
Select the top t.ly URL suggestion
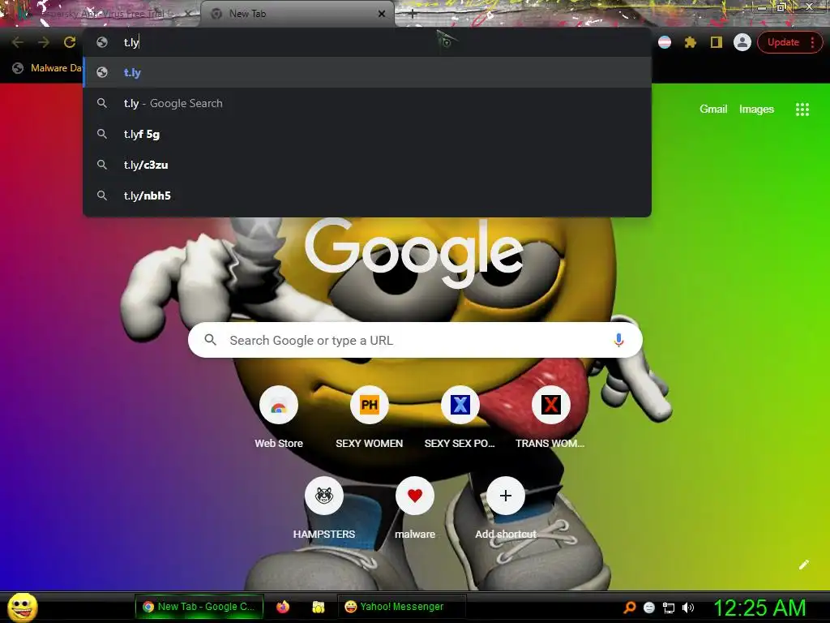(367, 72)
